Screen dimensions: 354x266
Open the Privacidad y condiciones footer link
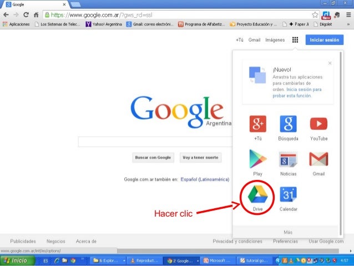coord(237,241)
